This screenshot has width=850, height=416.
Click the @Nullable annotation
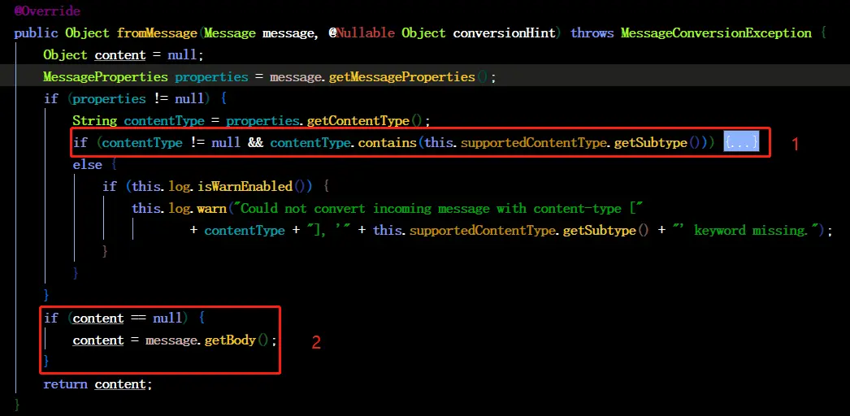(361, 33)
